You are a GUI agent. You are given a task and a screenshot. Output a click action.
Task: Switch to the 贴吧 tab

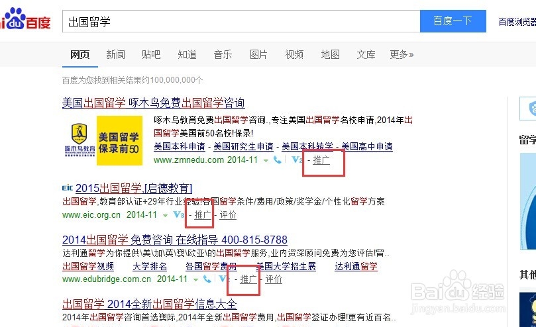[x=151, y=54]
